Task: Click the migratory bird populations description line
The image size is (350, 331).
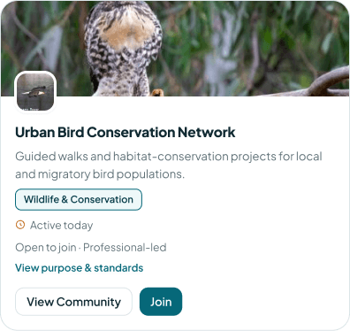Action: pos(100,174)
